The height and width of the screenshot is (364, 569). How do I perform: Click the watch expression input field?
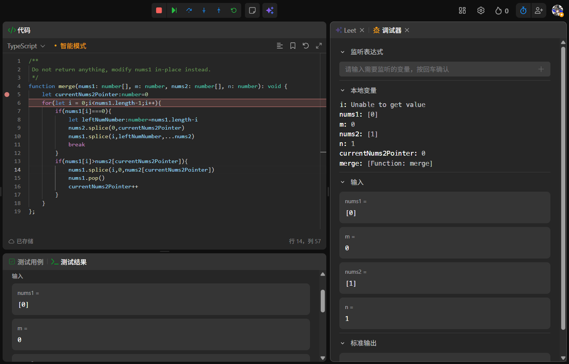439,69
